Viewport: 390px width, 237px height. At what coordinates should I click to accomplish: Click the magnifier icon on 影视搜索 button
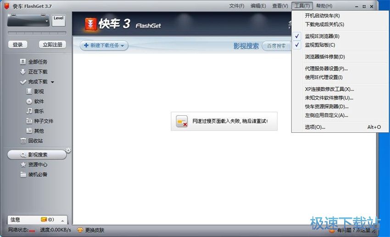coord(23,155)
